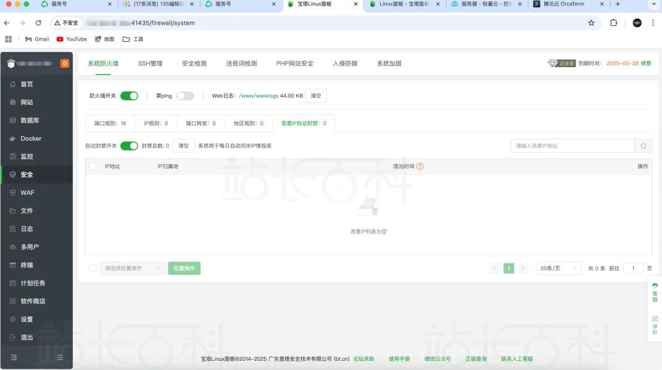Toggle the 防火墙开关 switch
The width and height of the screenshot is (662, 370).
[129, 96]
